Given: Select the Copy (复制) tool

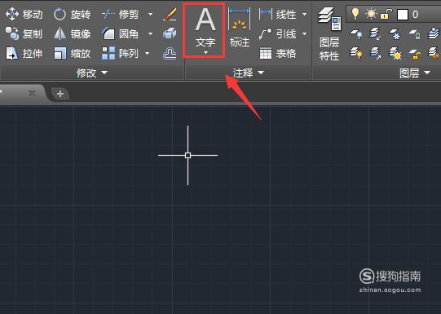Looking at the screenshot, I should click(x=24, y=33).
